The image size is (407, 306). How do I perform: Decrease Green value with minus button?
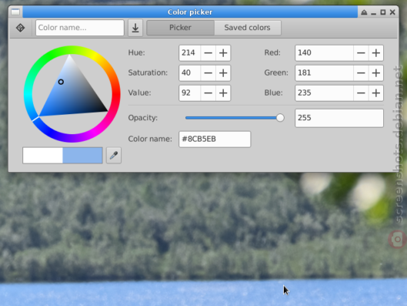[x=361, y=73]
